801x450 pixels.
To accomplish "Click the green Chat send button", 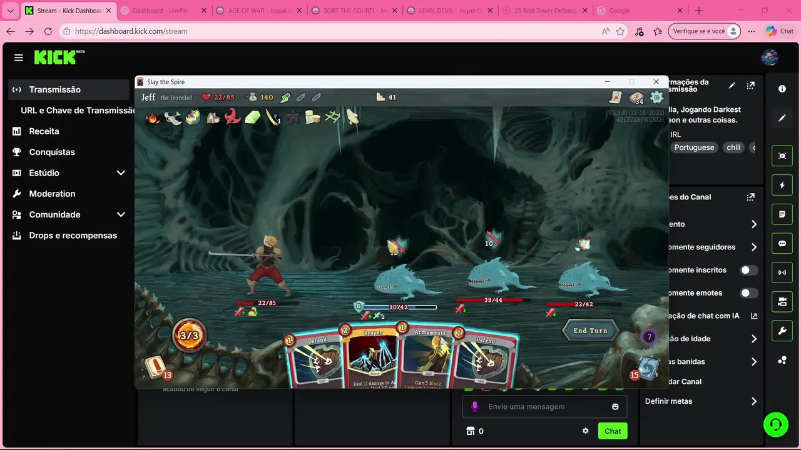I will pos(613,431).
